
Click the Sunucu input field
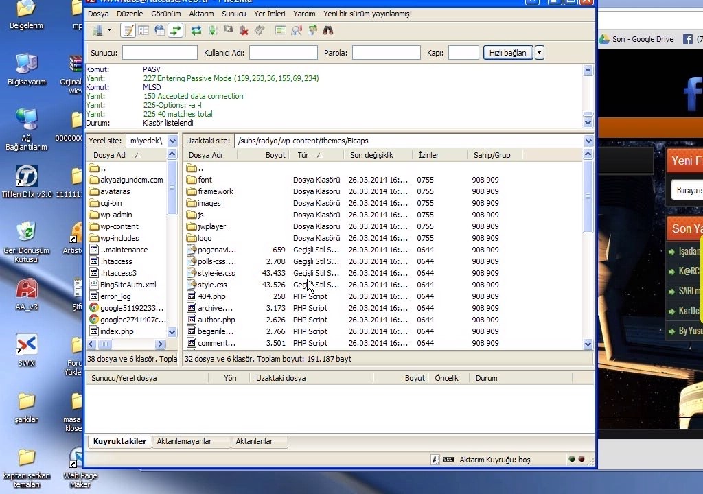(x=159, y=53)
